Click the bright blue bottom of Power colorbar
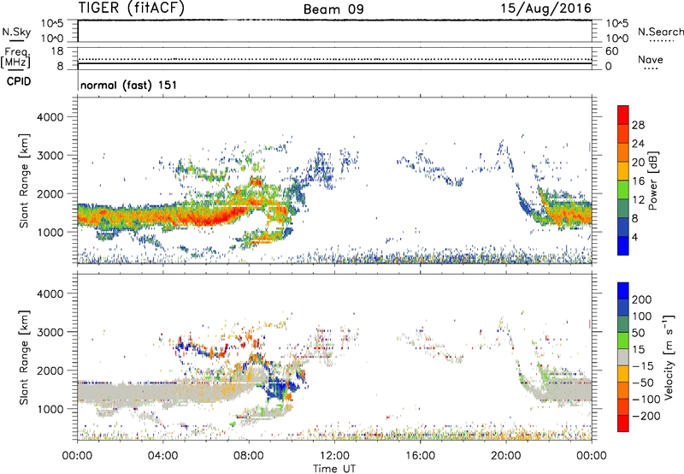Image resolution: width=684 pixels, height=474 pixels. point(623,246)
